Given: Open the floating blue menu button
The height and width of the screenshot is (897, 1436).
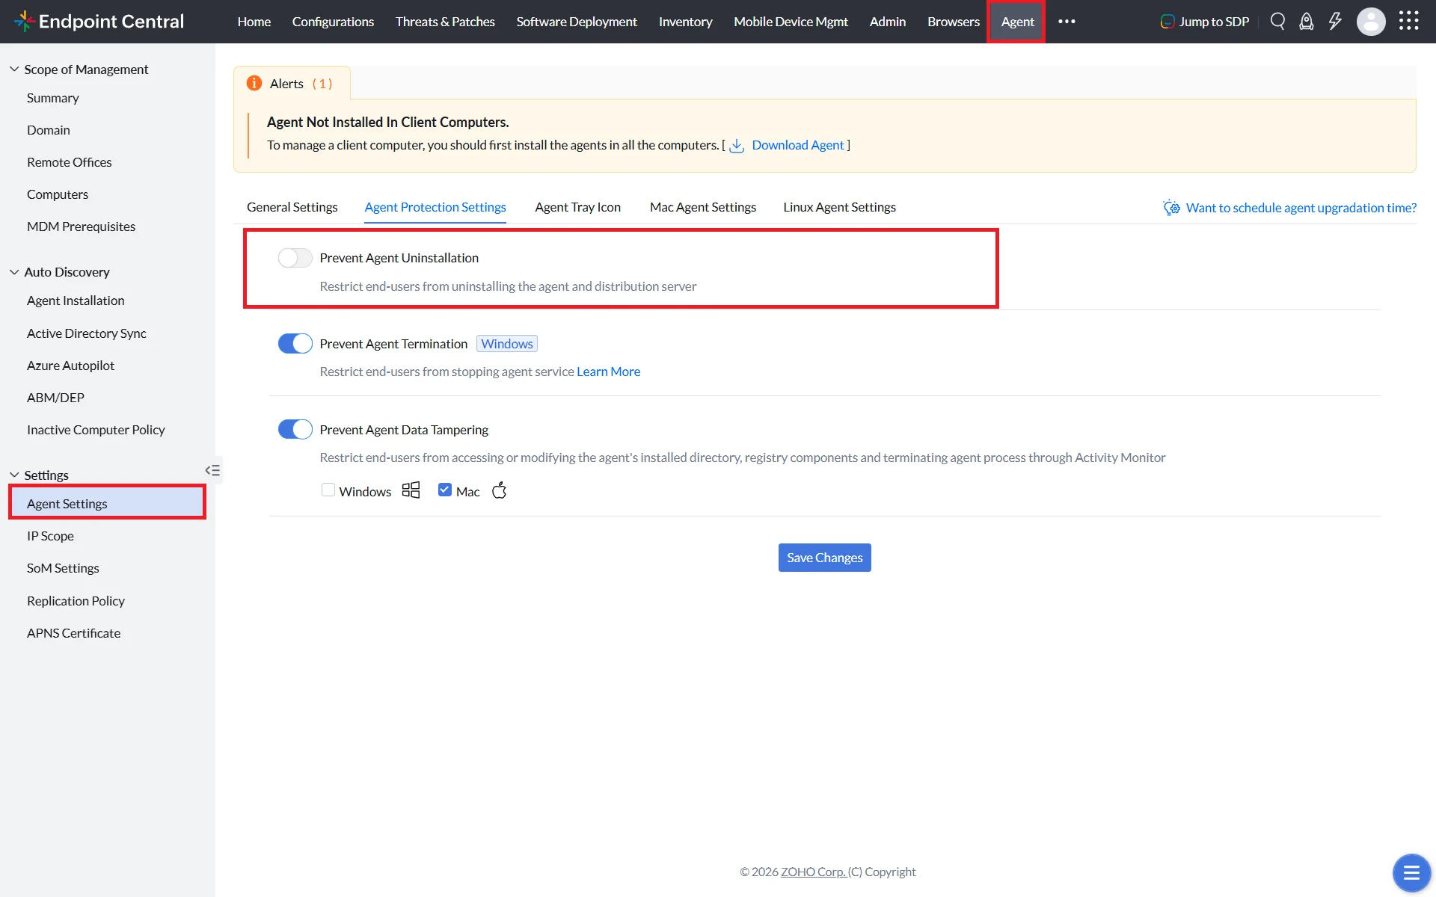Looking at the screenshot, I should click(1411, 872).
